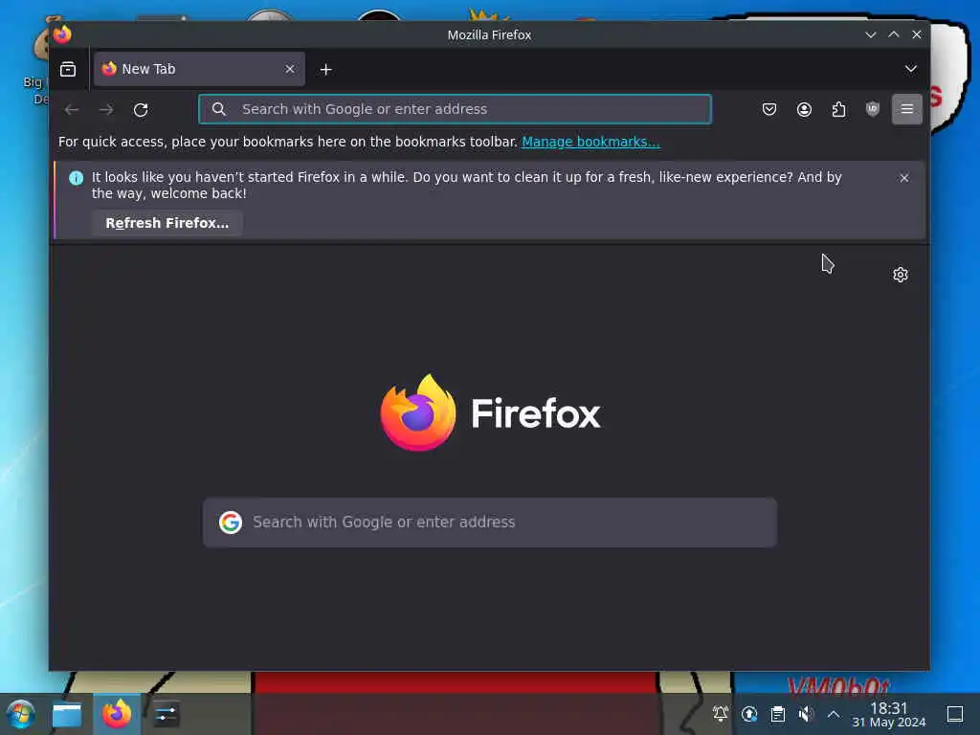
Task: Show desktop using taskbar corner button
Action: point(955,714)
